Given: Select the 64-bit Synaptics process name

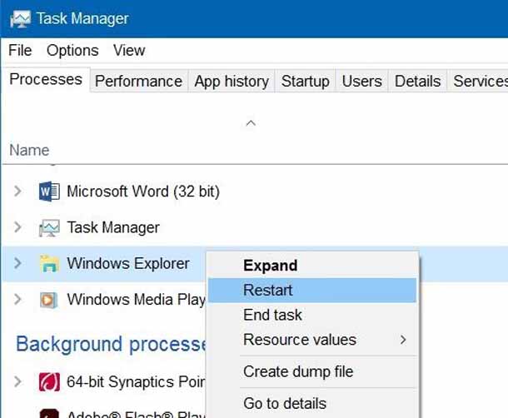Looking at the screenshot, I should [136, 381].
